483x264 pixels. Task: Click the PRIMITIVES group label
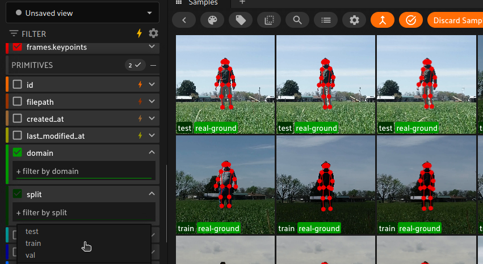pyautogui.click(x=32, y=65)
